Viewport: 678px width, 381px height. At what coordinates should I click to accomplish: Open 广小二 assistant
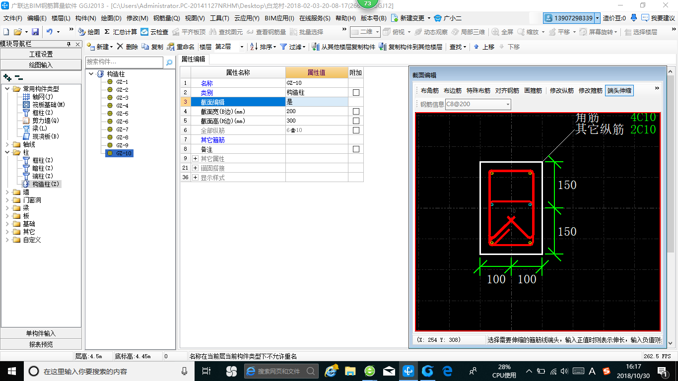coord(448,18)
